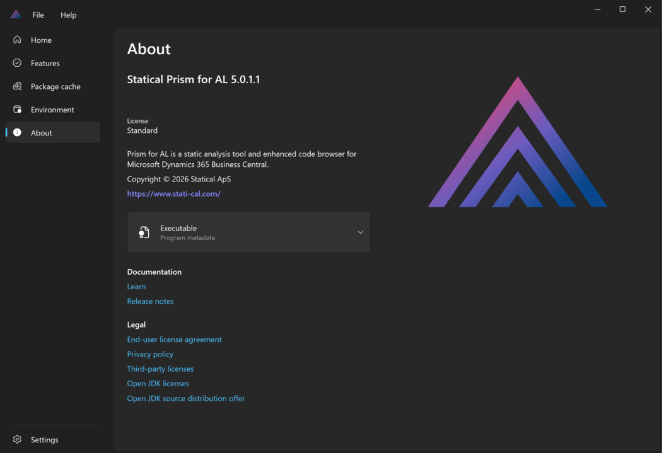Viewport: 662px width, 453px height.
Task: Open the Open JDK licenses link
Action: (158, 384)
